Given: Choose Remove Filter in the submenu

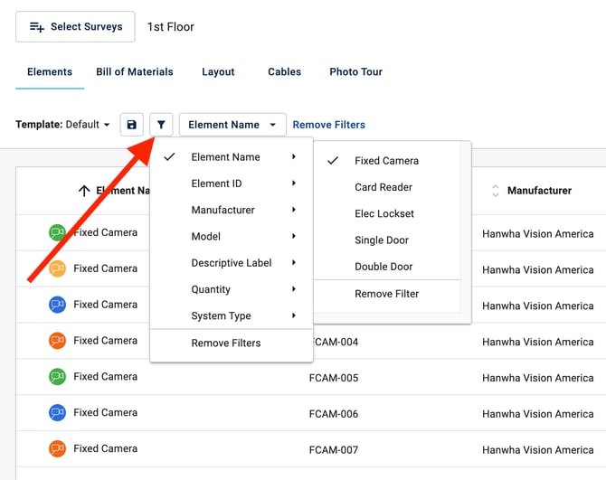Looking at the screenshot, I should (x=386, y=294).
